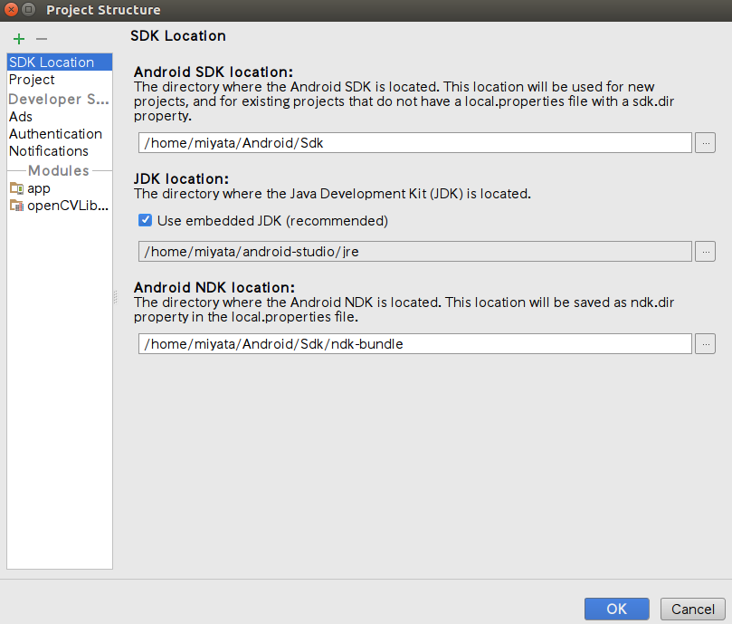Click the Android SDK path field
The image size is (732, 624).
[x=415, y=143]
